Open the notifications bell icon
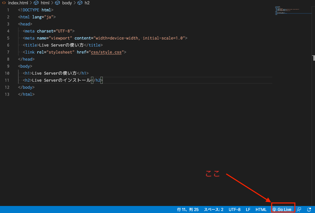The width and height of the screenshot is (315, 213). tap(309, 209)
